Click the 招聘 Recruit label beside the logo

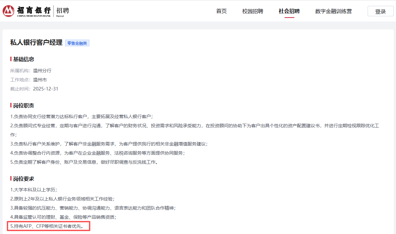(63, 11)
